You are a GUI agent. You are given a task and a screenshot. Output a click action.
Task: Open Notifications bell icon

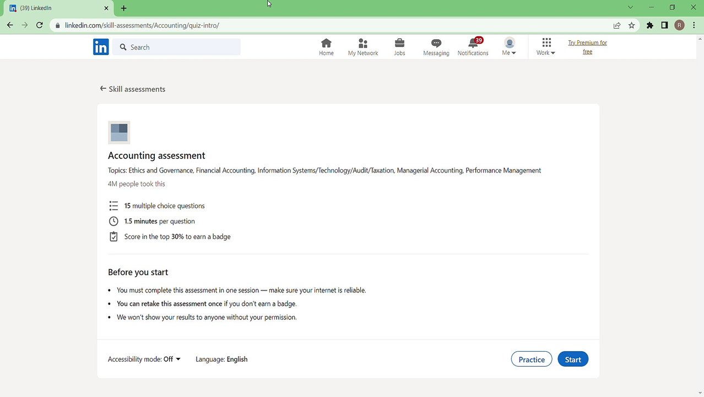tap(473, 44)
